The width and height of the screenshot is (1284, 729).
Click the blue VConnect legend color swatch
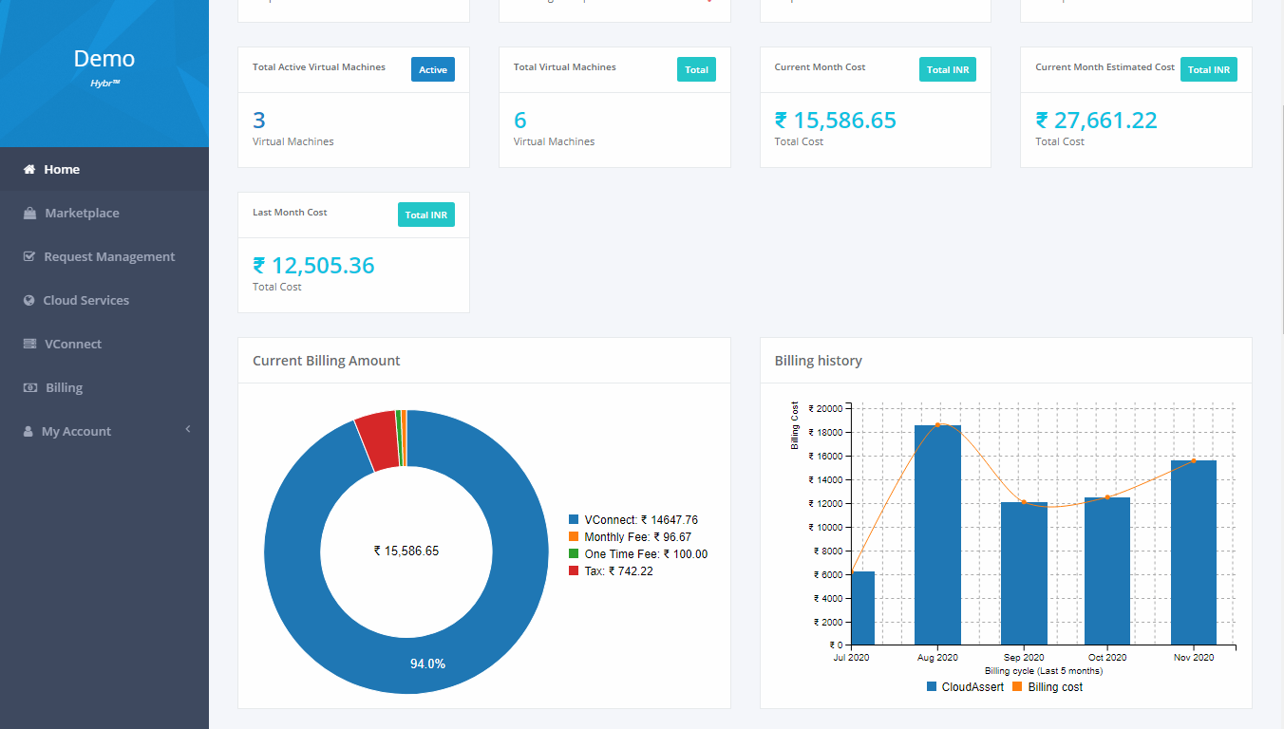(572, 519)
